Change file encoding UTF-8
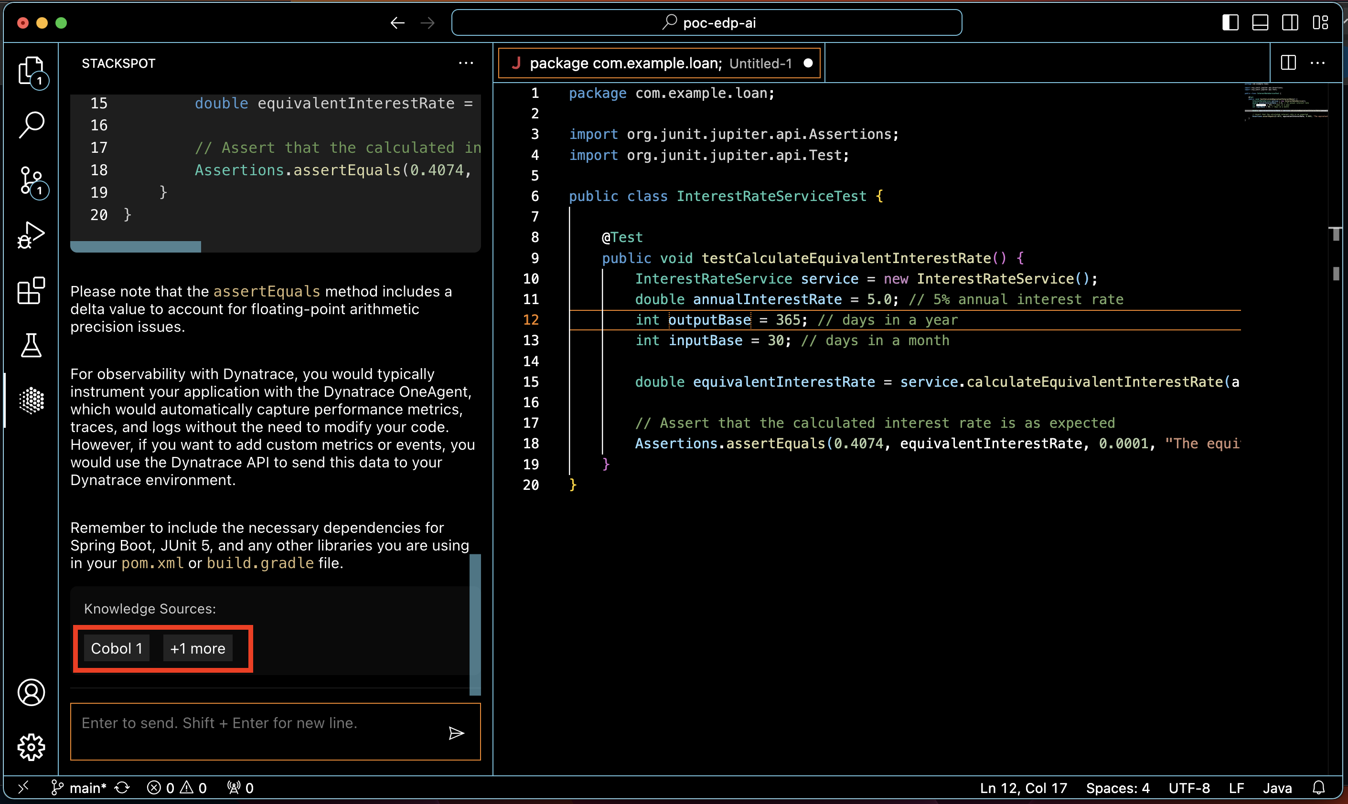Screen dimensions: 1348x804 click(1189, 788)
